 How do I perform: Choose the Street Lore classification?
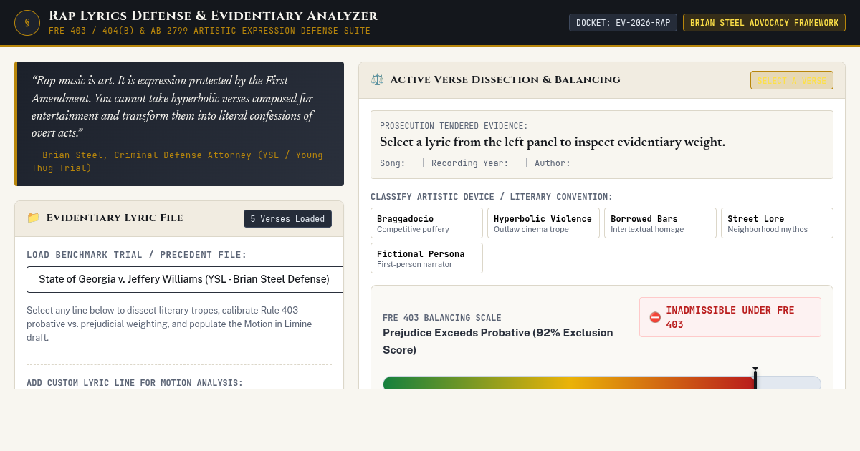[777, 223]
